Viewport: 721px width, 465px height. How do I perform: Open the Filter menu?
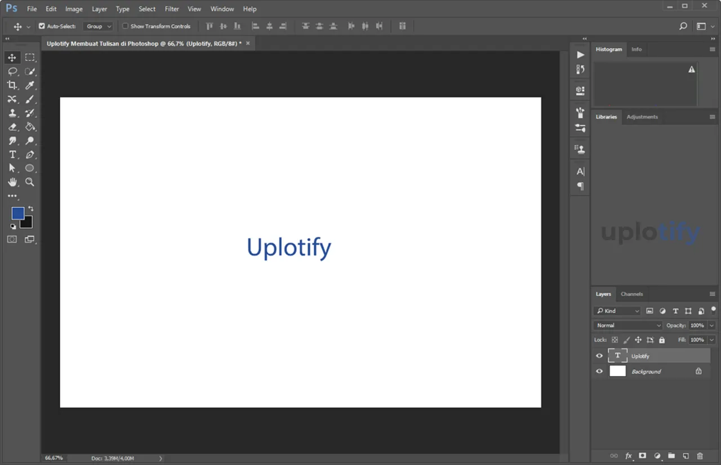coord(172,9)
